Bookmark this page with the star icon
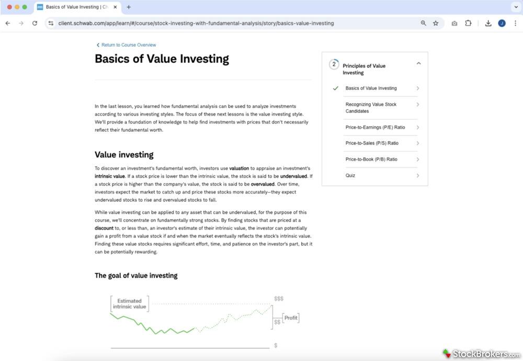This screenshot has width=523, height=361. point(436,23)
